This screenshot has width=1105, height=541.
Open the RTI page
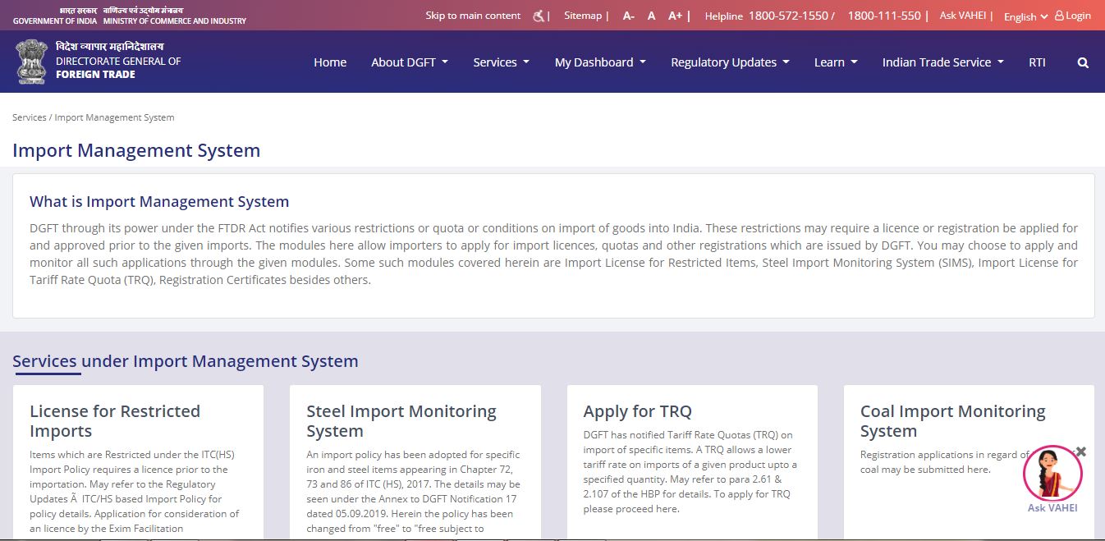(1037, 62)
